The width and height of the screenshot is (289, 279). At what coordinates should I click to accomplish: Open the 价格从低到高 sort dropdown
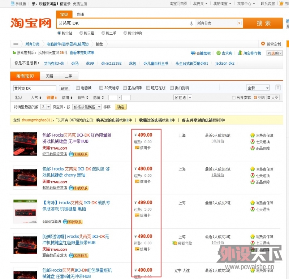coord(87,107)
